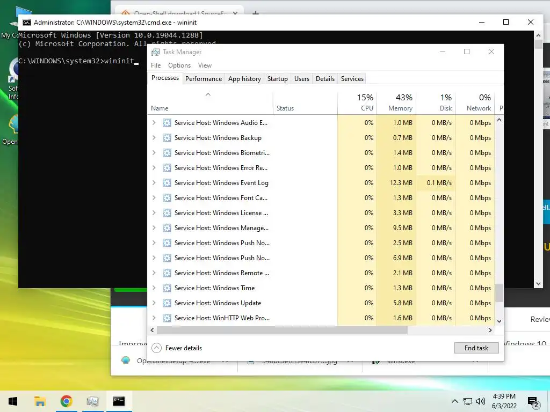The width and height of the screenshot is (550, 412).
Task: Switch to the Users tab
Action: (x=302, y=79)
